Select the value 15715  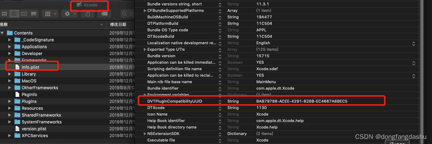point(263,56)
